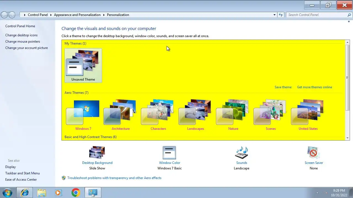
Task: Click Control Panel in the breadcrumb
Action: (38, 15)
